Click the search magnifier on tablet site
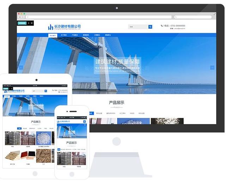 [45, 91]
